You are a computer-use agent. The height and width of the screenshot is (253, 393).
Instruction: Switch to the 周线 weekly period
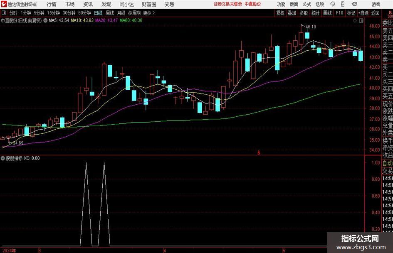click(109, 13)
